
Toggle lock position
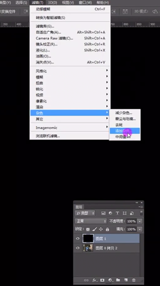pos(101,229)
